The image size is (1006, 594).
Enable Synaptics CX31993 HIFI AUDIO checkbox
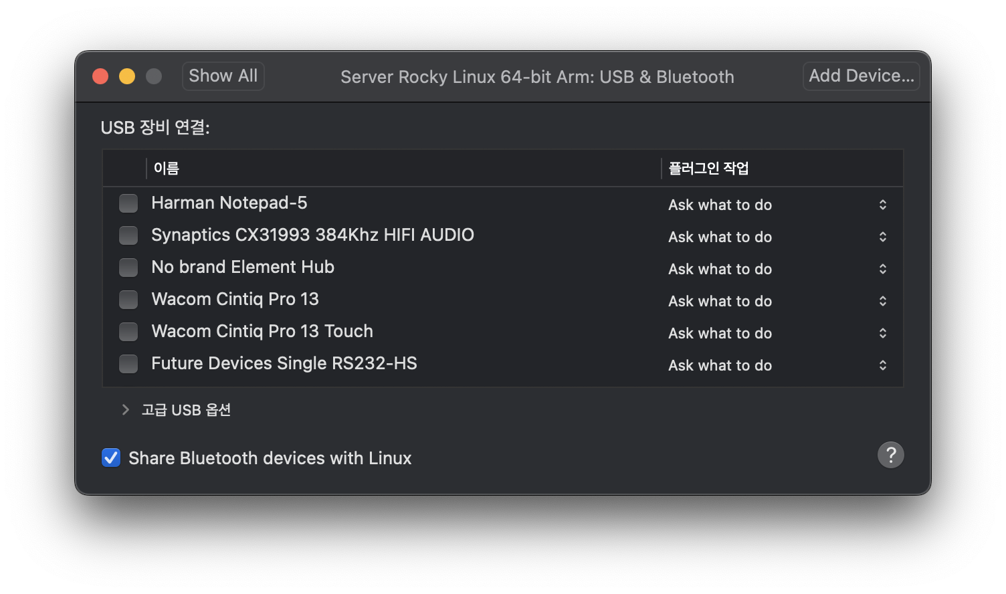tap(128, 235)
